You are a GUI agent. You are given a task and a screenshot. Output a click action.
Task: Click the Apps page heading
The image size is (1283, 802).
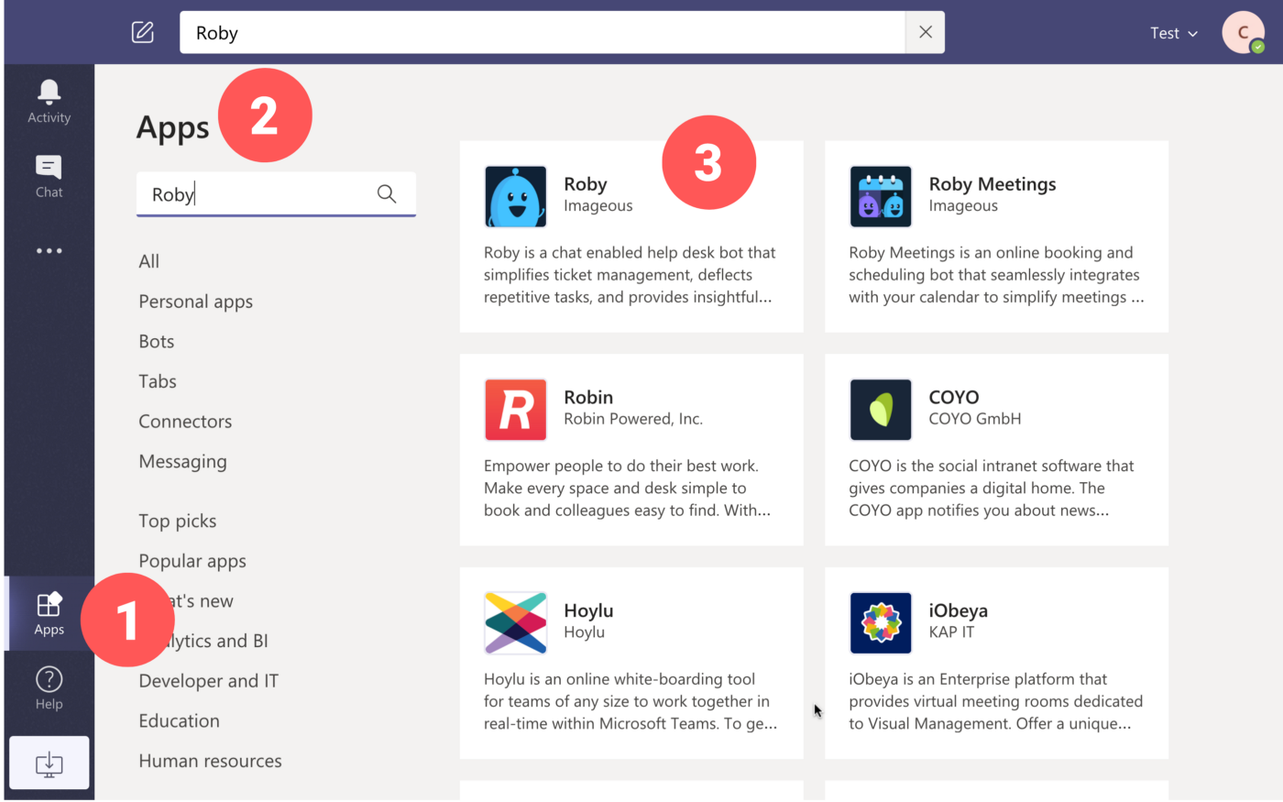(173, 127)
